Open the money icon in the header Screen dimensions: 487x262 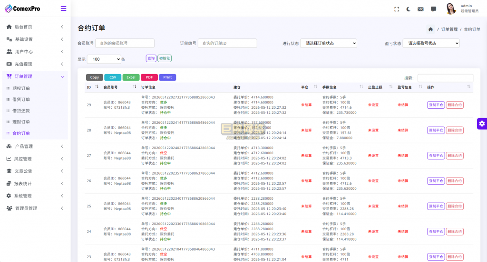(x=420, y=9)
